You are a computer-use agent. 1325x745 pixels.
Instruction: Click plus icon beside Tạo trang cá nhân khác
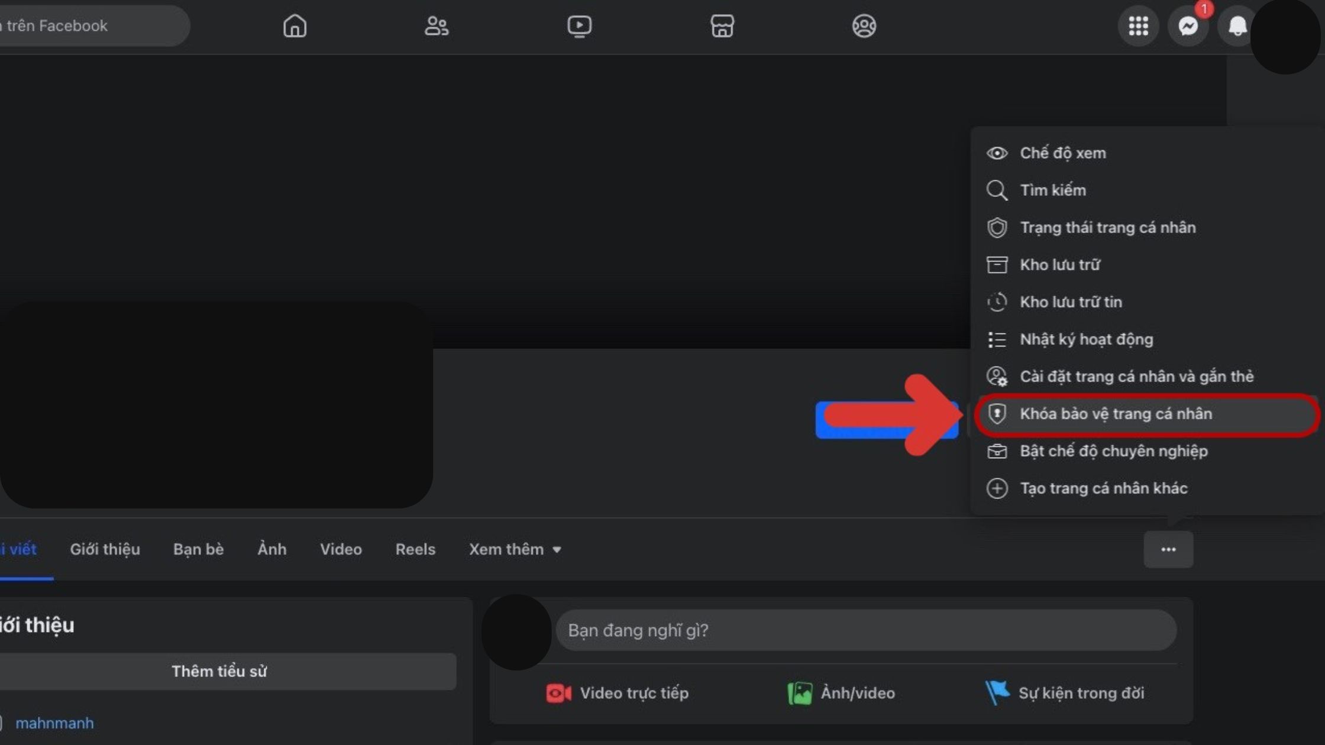(997, 488)
